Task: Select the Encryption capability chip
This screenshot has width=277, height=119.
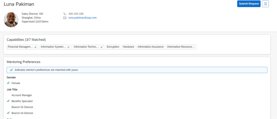Action: [113, 47]
